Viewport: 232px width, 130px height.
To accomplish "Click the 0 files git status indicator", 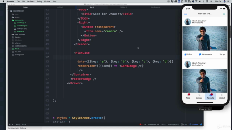I will point(185,125).
